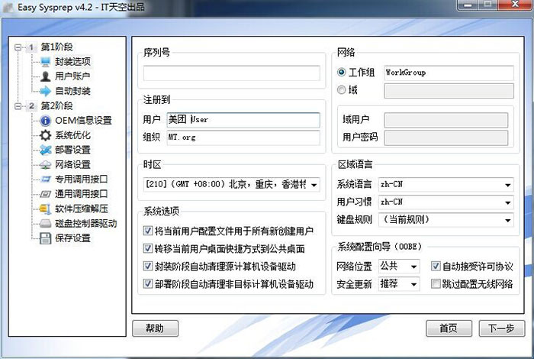
Task: Go to 网络设置 page
Action: point(72,165)
